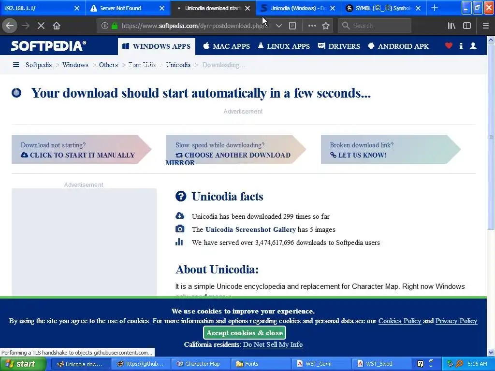
Task: Click the page vertical scrollbar thumb
Action: point(491,136)
